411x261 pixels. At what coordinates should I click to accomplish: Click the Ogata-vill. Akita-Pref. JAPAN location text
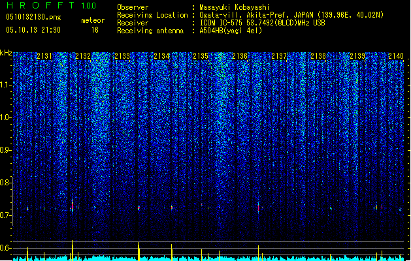[x=256, y=15]
